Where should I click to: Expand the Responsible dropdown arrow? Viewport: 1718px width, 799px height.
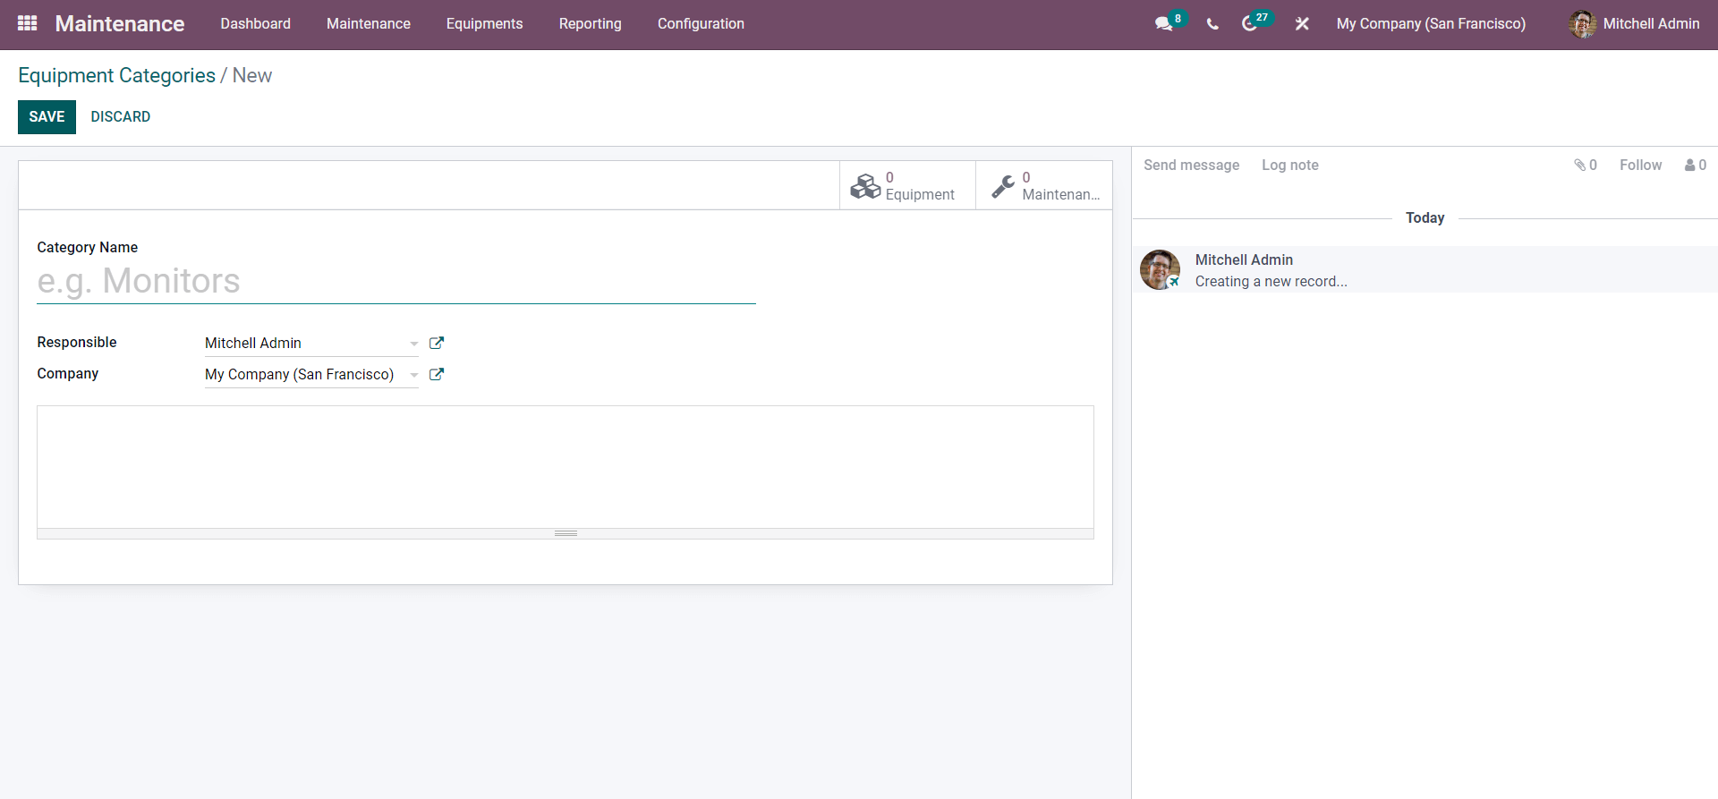pos(413,344)
